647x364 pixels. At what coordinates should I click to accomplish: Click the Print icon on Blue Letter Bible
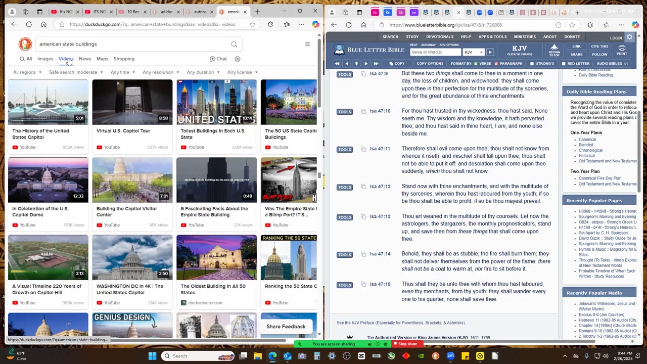tap(622, 50)
